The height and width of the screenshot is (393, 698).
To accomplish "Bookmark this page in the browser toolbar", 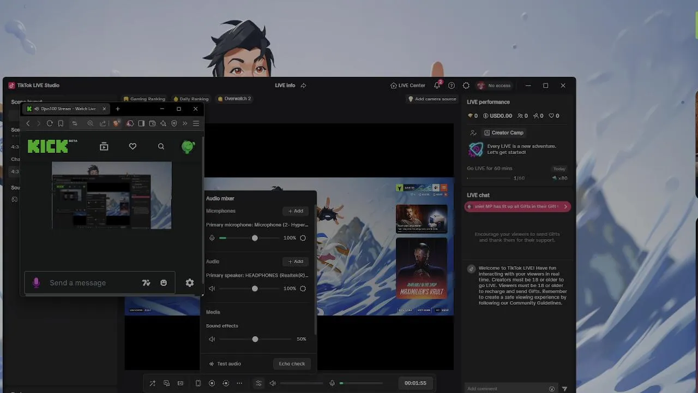I will pos(61,123).
